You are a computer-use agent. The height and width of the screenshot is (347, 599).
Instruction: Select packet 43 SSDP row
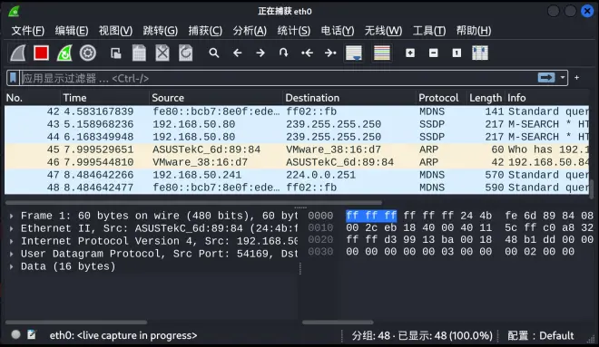(297, 124)
